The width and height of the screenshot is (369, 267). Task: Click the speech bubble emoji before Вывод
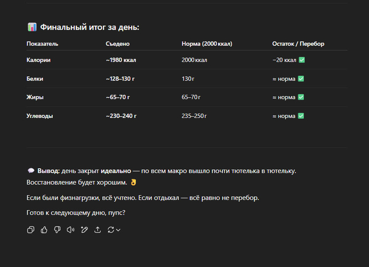click(x=31, y=171)
